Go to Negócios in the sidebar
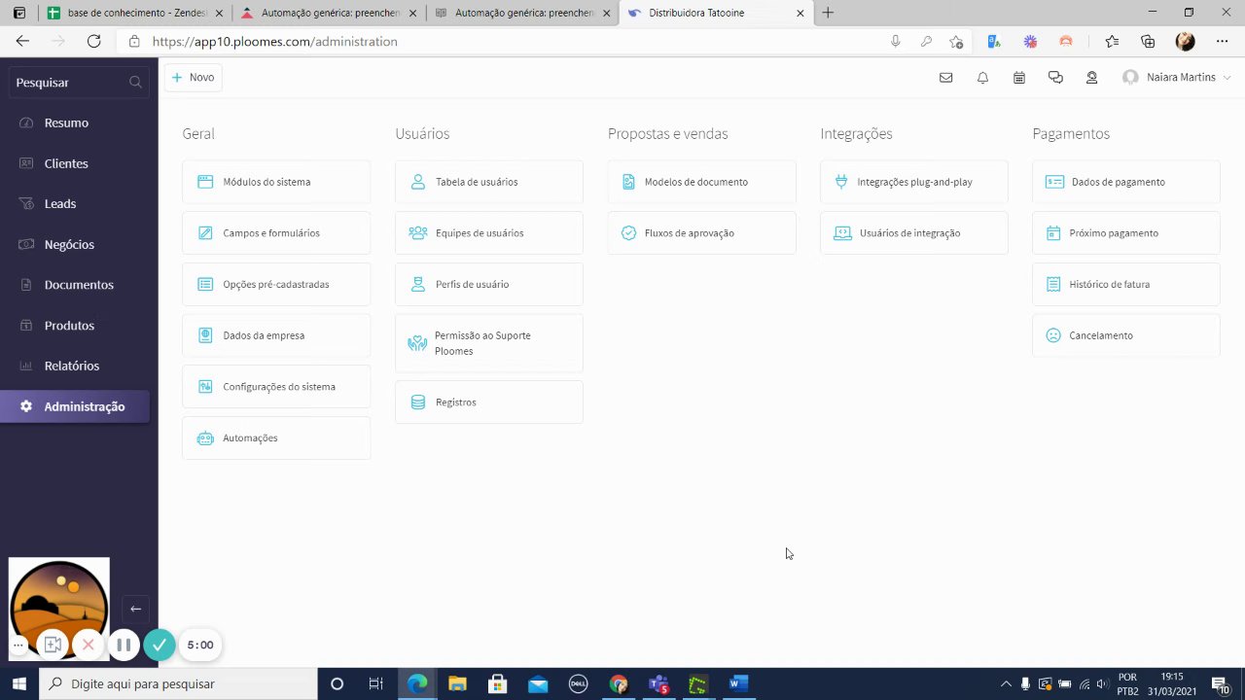Image resolution: width=1245 pixels, height=700 pixels. click(x=69, y=245)
